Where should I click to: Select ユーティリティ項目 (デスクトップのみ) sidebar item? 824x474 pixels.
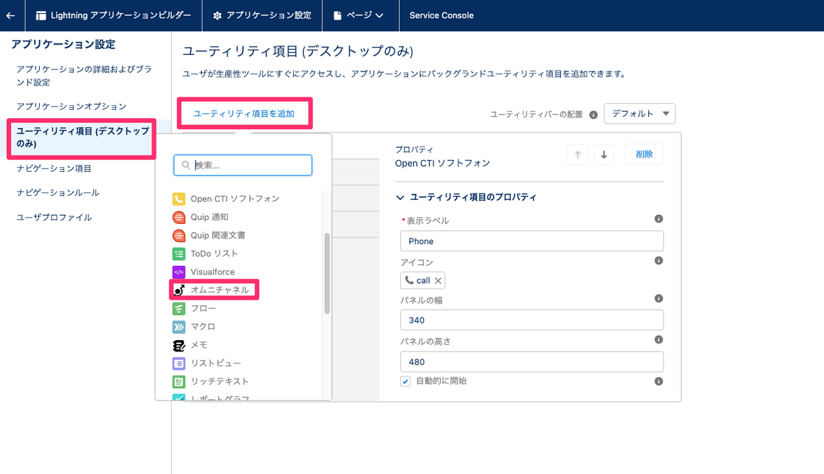(82, 137)
